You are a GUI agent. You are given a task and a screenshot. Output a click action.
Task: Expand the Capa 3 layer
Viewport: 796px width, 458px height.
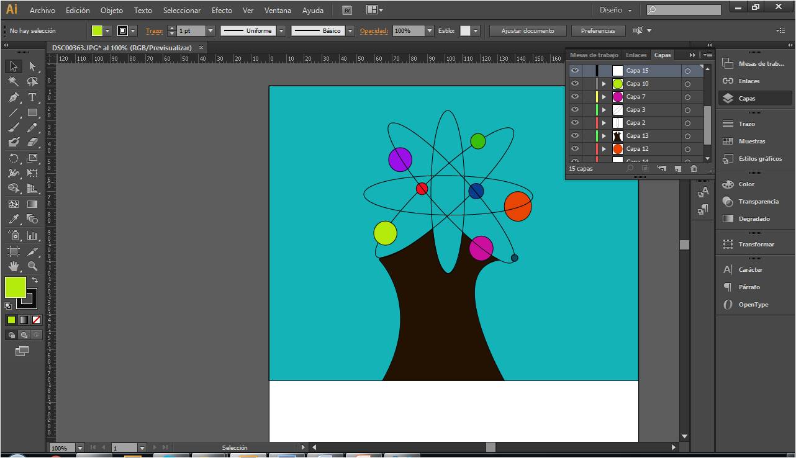point(604,110)
